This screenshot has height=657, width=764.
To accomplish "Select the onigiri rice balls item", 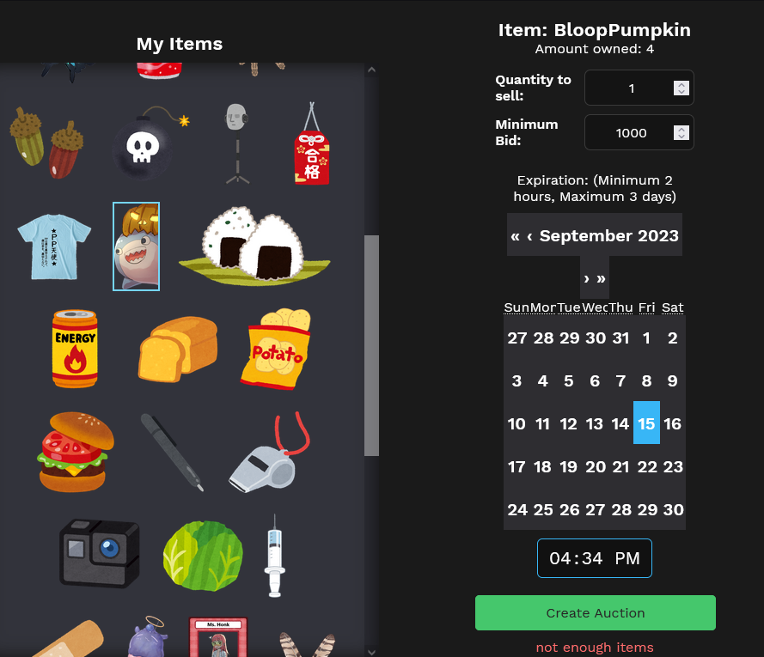I will (x=254, y=246).
